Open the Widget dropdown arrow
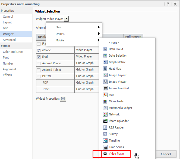 coord(67,19)
